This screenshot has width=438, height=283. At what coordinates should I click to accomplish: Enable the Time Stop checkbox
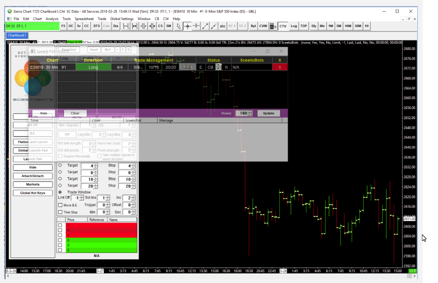(x=60, y=212)
